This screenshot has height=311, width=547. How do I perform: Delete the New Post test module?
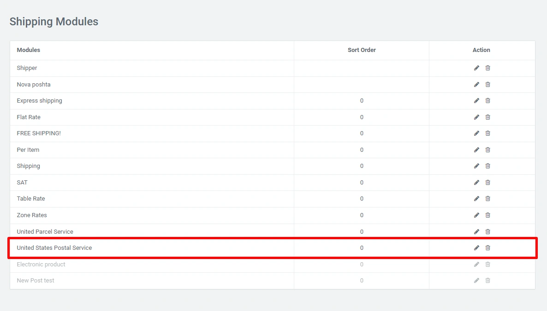click(488, 281)
